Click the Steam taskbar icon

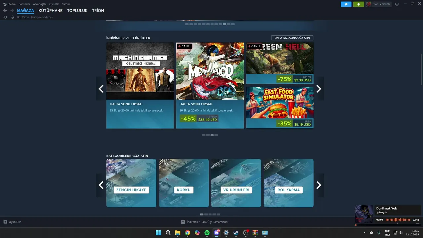click(x=236, y=233)
